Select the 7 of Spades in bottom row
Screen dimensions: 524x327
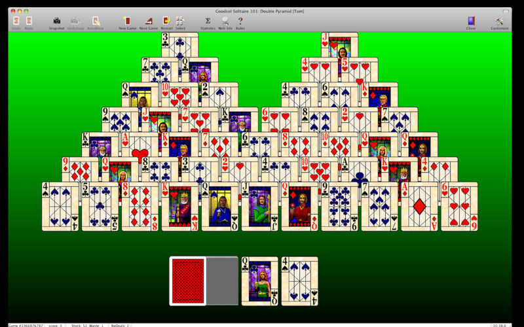(379, 207)
